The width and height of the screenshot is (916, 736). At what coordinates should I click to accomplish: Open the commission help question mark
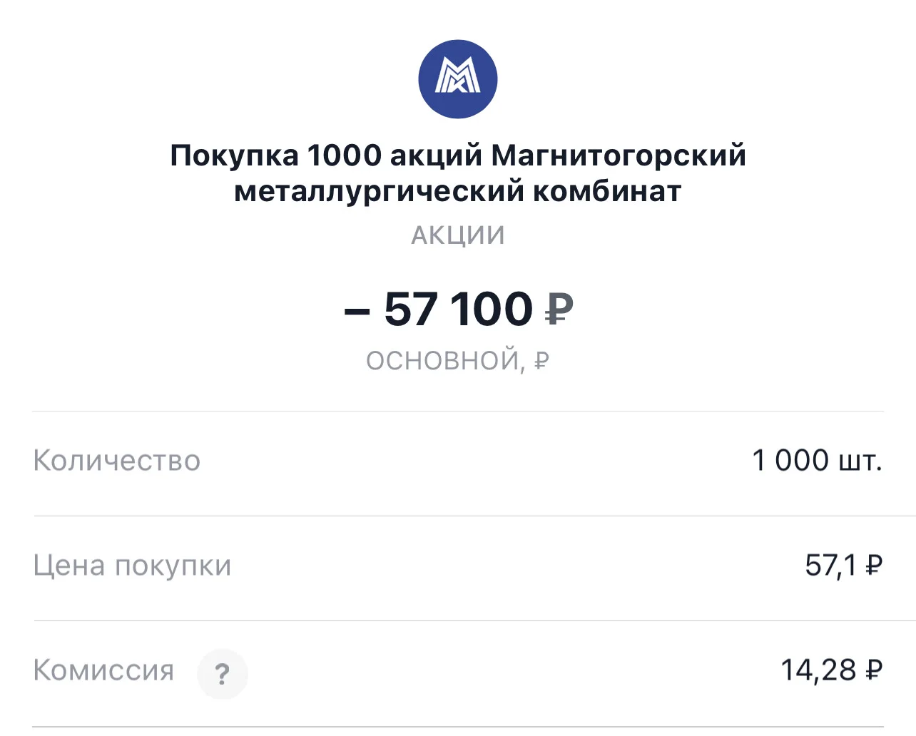coord(223,673)
